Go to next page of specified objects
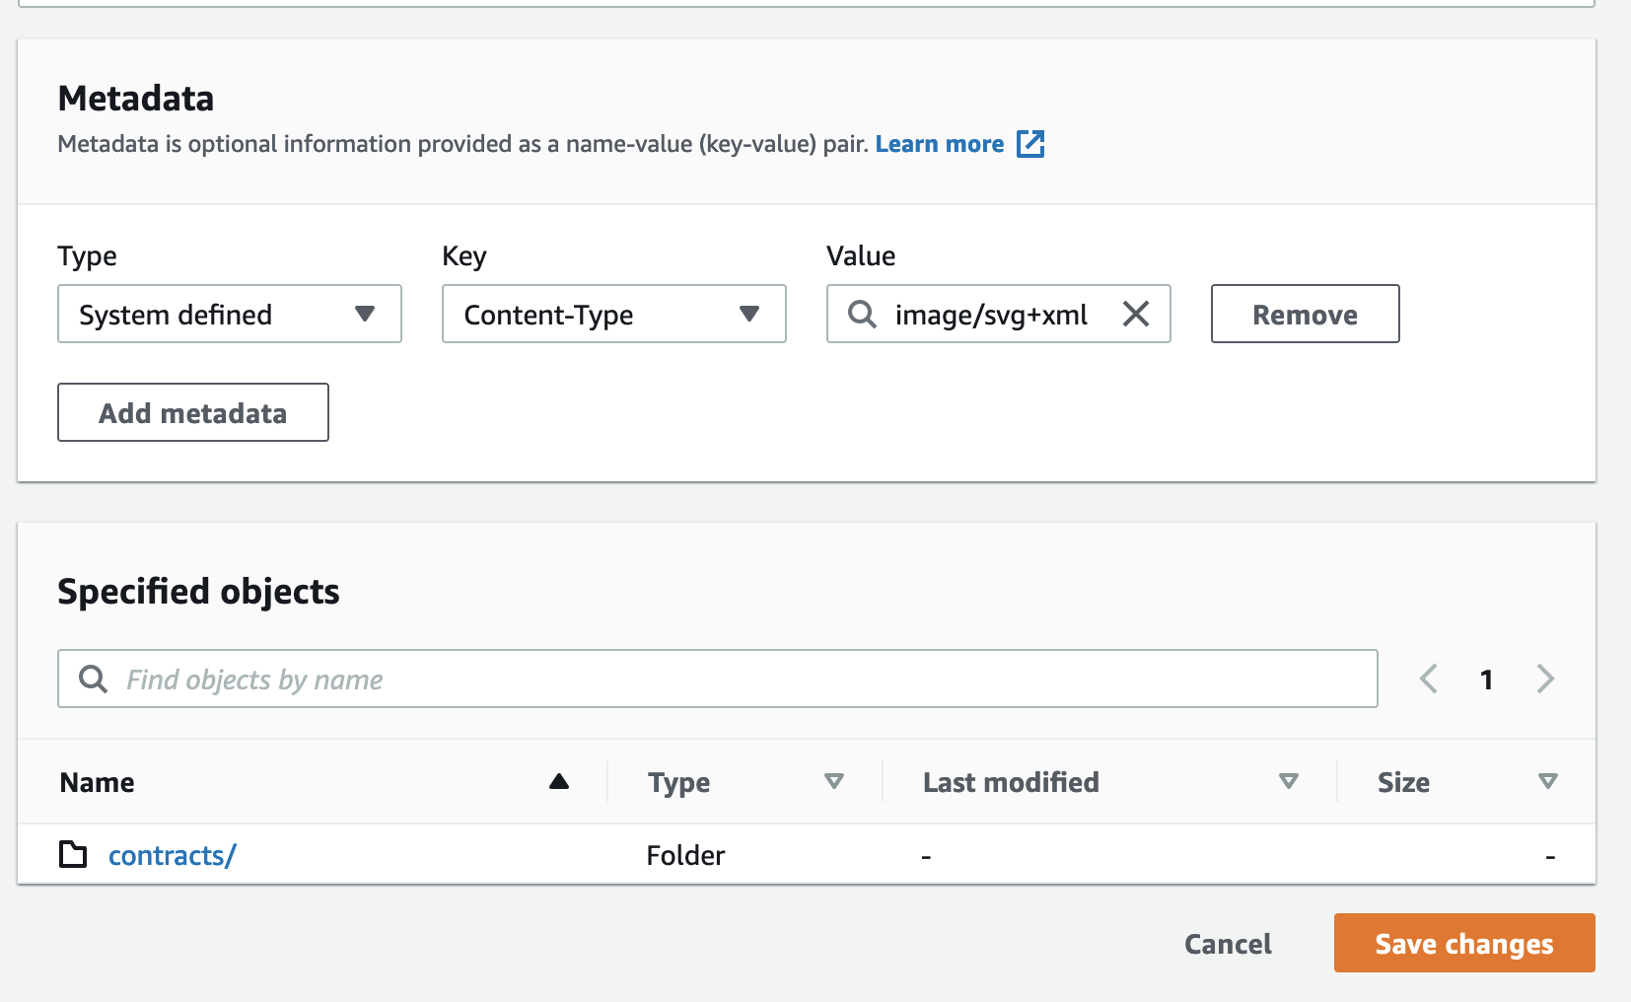This screenshot has width=1631, height=1002. coord(1545,679)
